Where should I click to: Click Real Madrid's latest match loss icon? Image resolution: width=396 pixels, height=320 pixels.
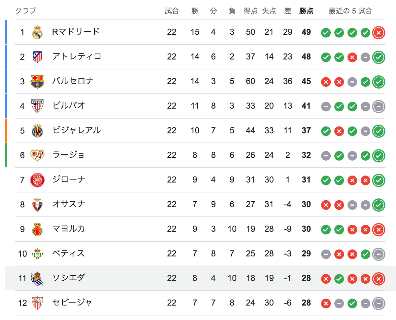click(x=379, y=33)
